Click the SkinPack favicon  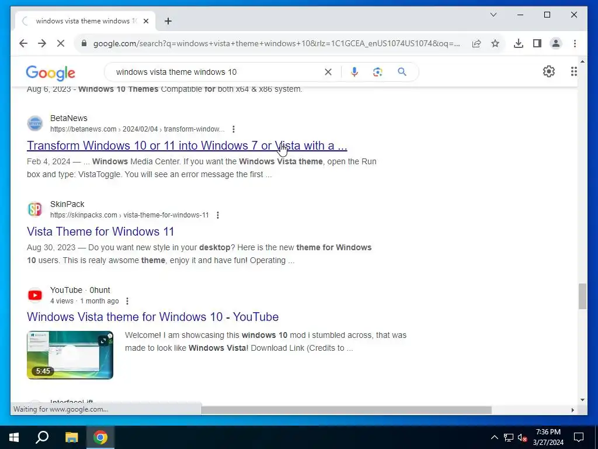[34, 209]
